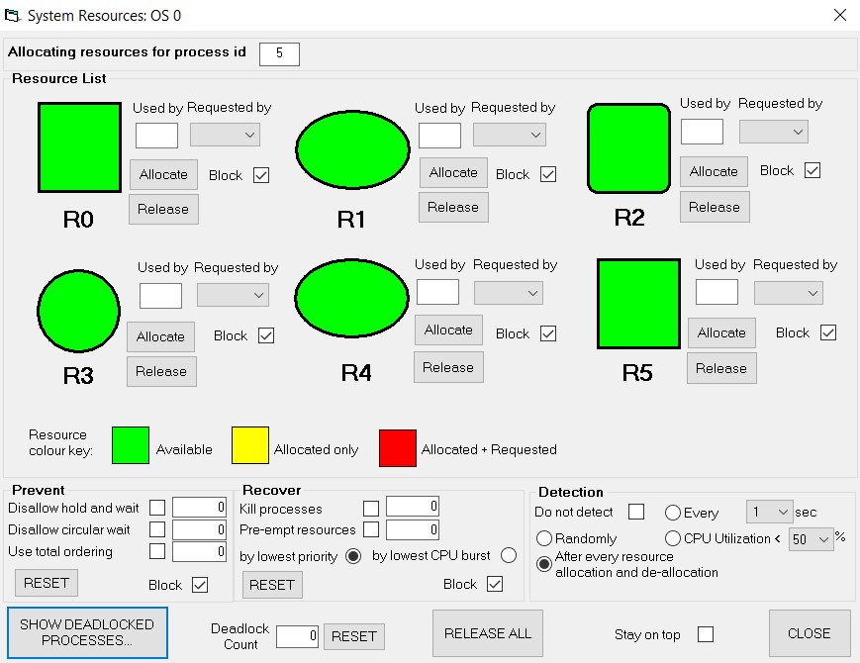Viewport: 860px width, 663px height.
Task: Click the green R1 ellipse resource shape
Action: tap(352, 148)
